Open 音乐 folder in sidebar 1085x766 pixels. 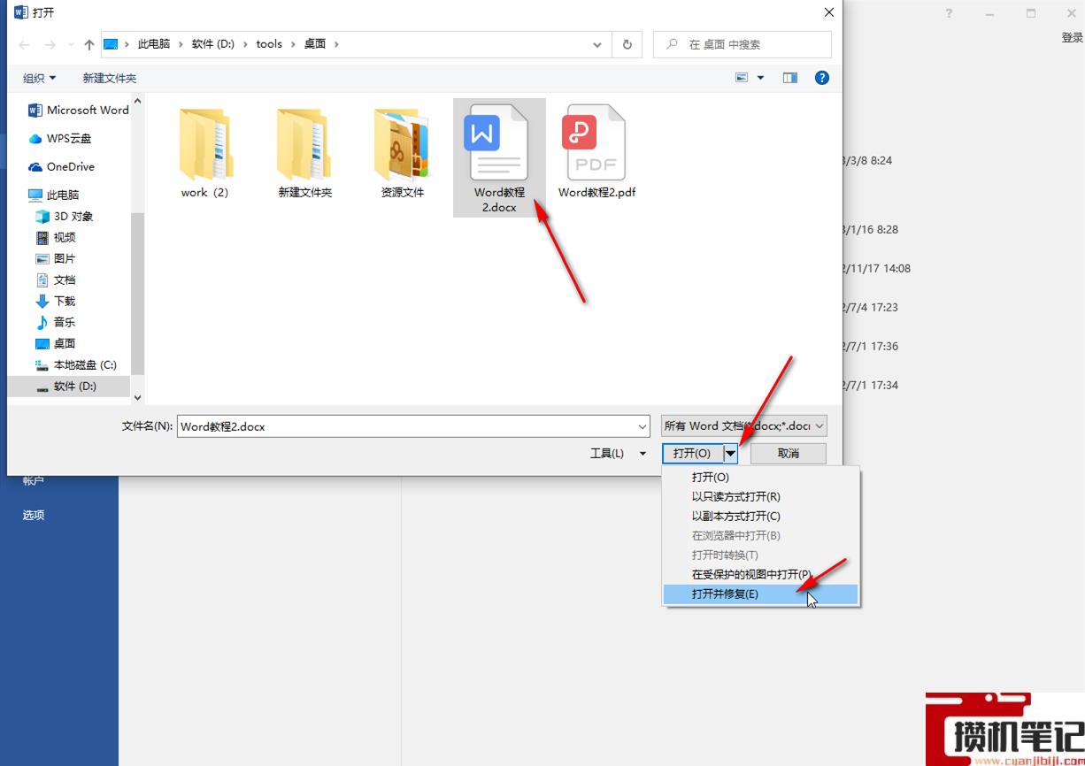click(x=55, y=322)
